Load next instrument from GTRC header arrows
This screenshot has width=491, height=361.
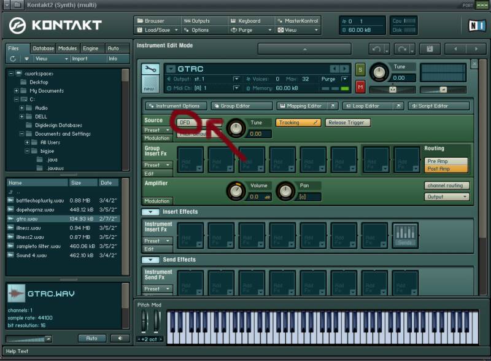344,69
